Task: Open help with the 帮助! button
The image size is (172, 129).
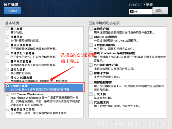Action: (x=160, y=11)
